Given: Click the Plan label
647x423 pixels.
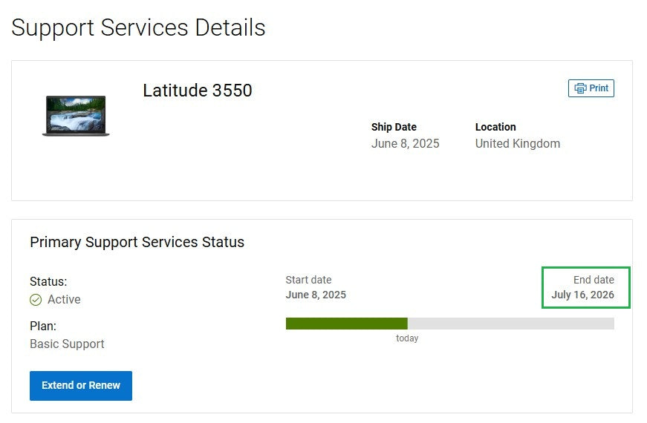Looking at the screenshot, I should [43, 326].
